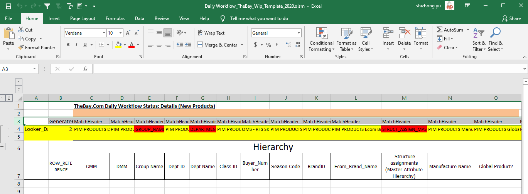528x194 pixels.
Task: Open the Find & Select menu
Action: [x=495, y=39]
